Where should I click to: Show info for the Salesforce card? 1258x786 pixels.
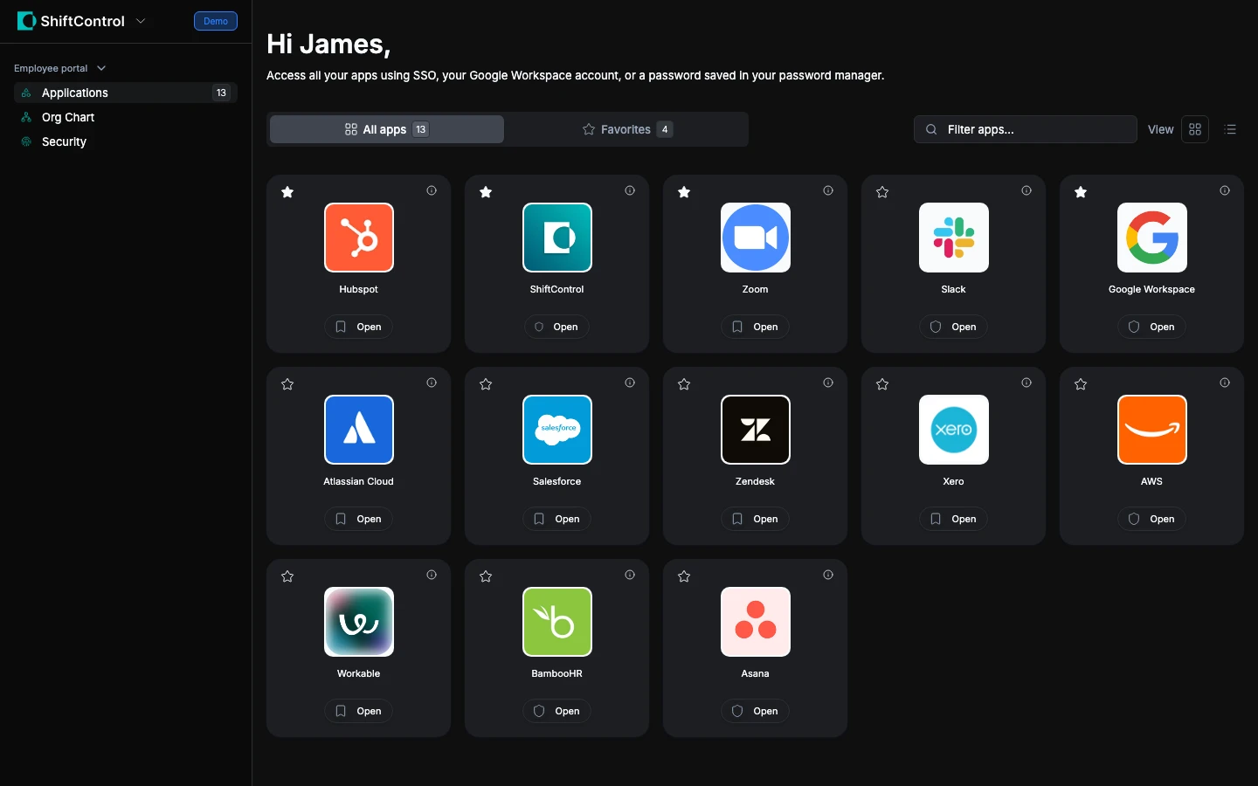tap(630, 383)
